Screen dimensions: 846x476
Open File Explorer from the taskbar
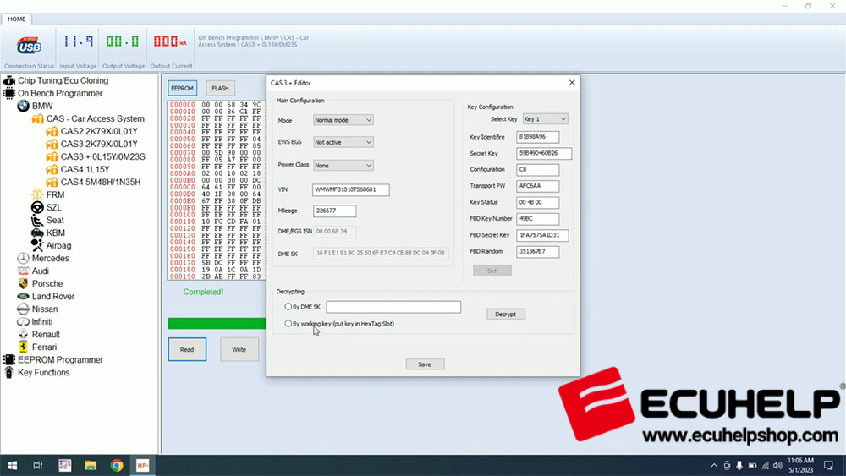point(91,465)
